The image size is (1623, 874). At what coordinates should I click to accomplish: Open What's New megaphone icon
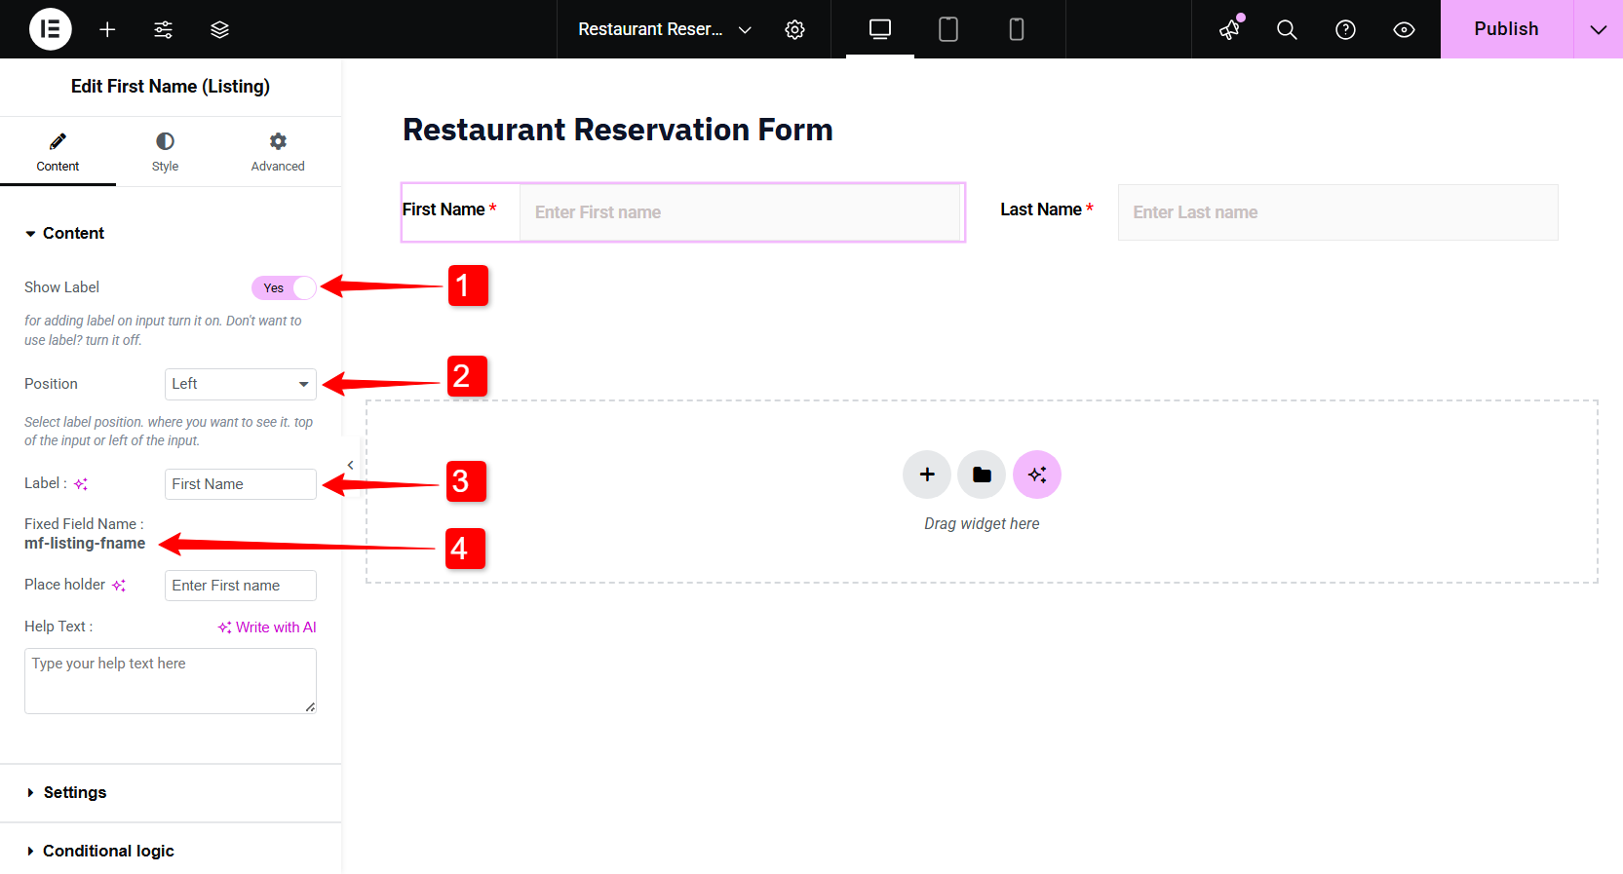[x=1230, y=29]
